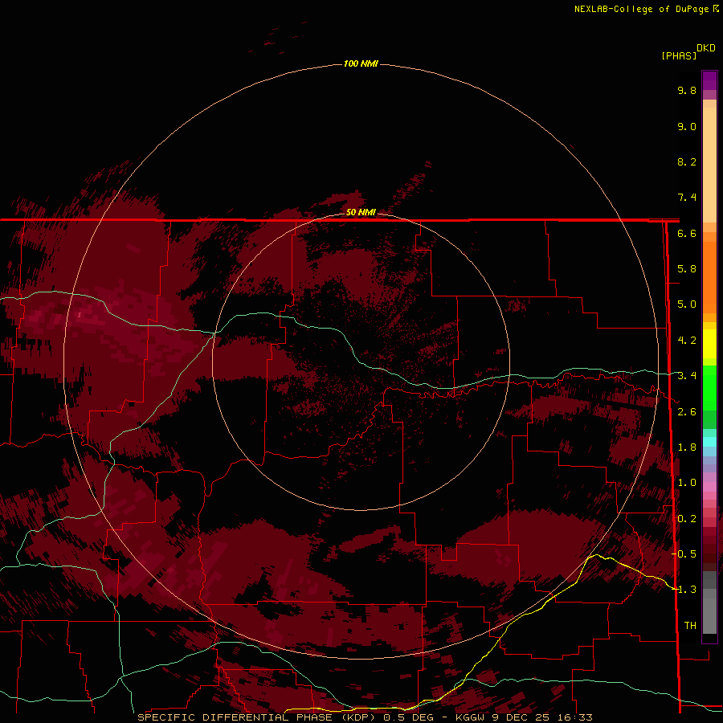Click the -0.5 scale value
The image size is (723, 723).
click(684, 554)
